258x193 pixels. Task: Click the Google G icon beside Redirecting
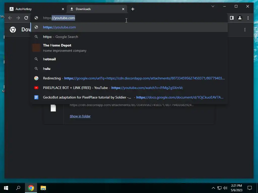pyautogui.click(x=36, y=78)
